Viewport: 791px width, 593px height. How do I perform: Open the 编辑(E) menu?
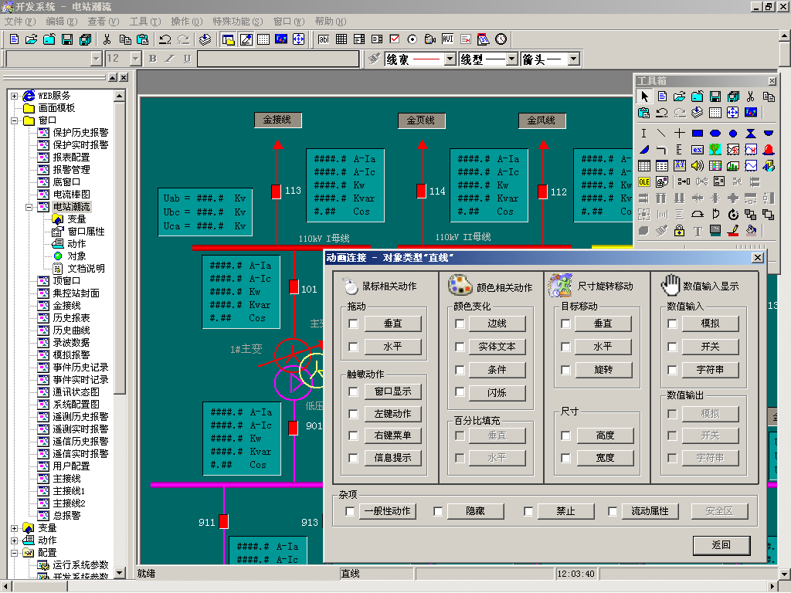(62, 21)
